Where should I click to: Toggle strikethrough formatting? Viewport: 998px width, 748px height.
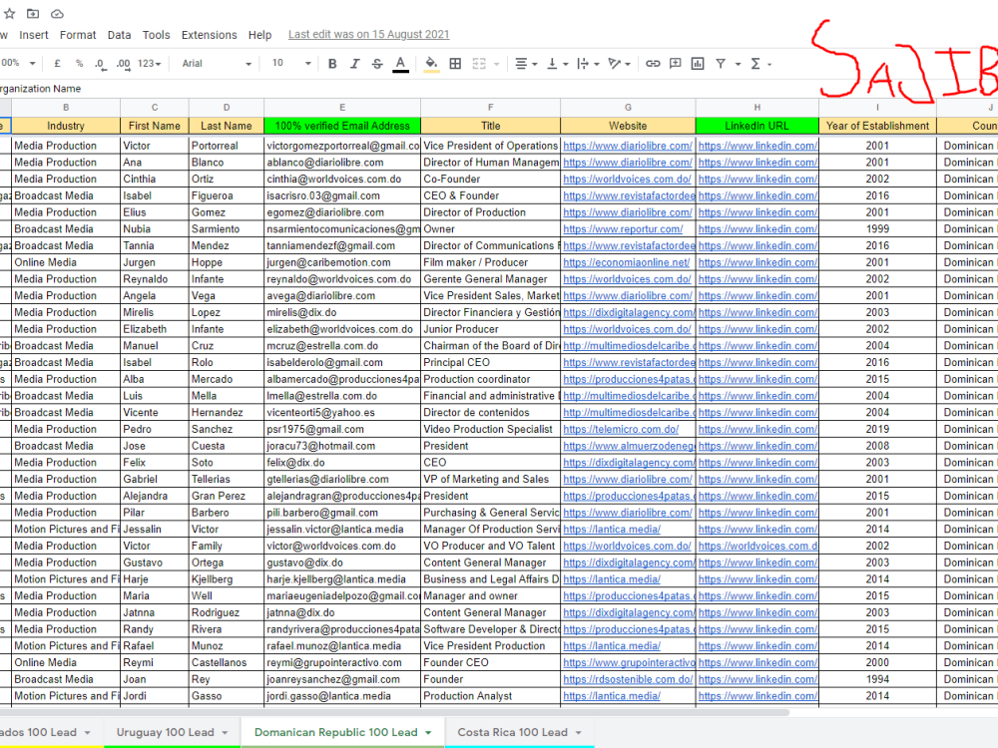point(377,64)
